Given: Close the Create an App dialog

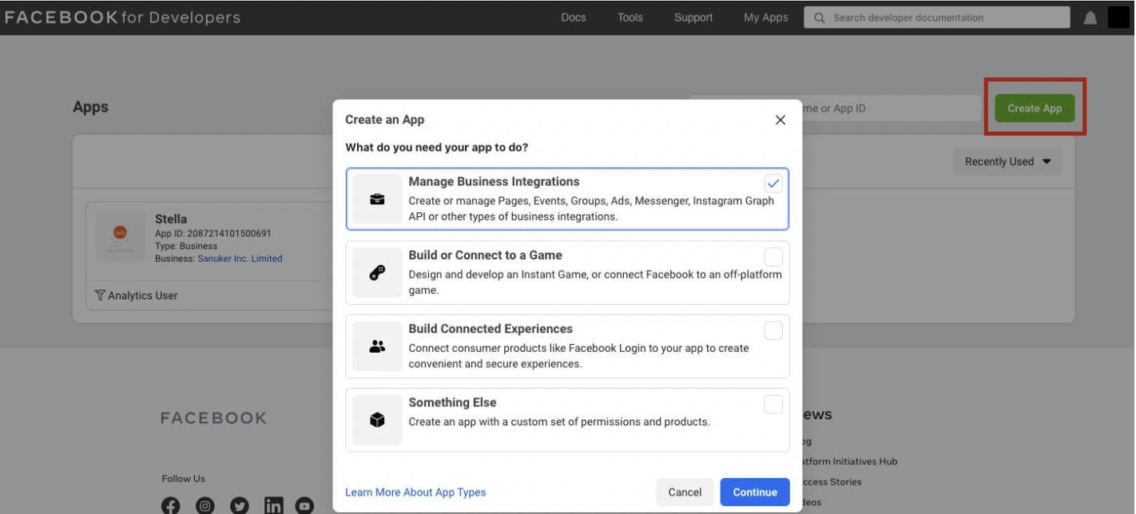Looking at the screenshot, I should pyautogui.click(x=781, y=120).
